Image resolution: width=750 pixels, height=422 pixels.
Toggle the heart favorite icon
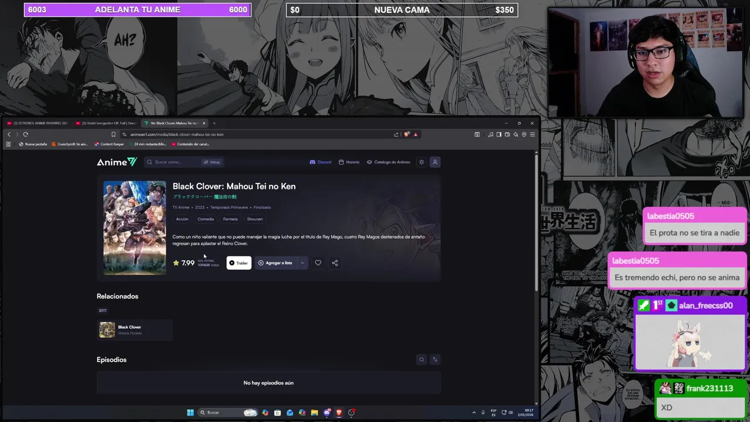[x=318, y=263]
